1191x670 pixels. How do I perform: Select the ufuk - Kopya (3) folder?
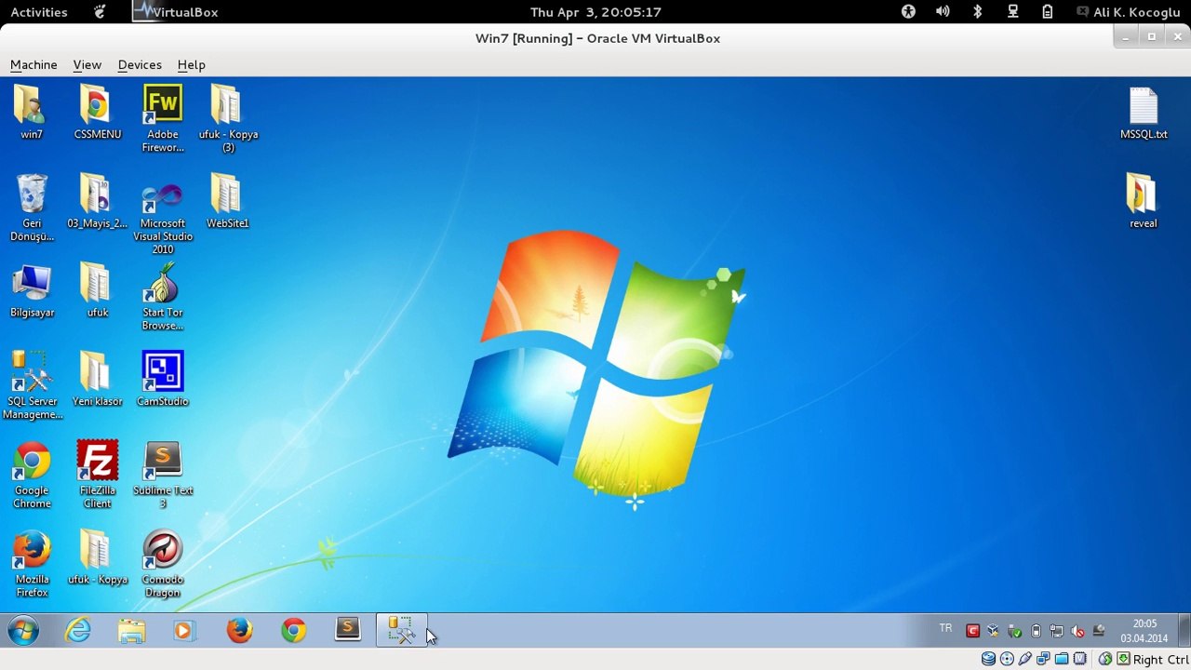228,118
